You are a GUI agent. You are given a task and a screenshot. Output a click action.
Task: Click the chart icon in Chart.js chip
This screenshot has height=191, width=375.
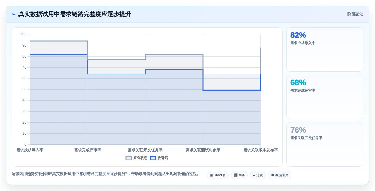pyautogui.click(x=211, y=175)
